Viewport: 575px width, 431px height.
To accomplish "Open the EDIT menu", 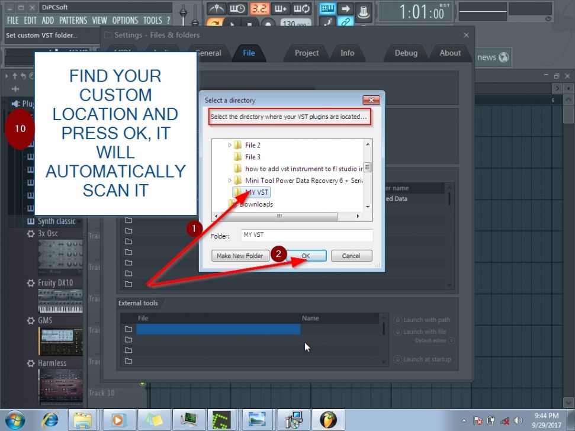I will pos(30,21).
